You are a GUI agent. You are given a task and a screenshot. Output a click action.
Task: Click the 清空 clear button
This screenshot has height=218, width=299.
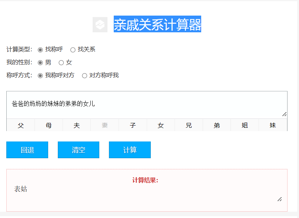(x=78, y=150)
